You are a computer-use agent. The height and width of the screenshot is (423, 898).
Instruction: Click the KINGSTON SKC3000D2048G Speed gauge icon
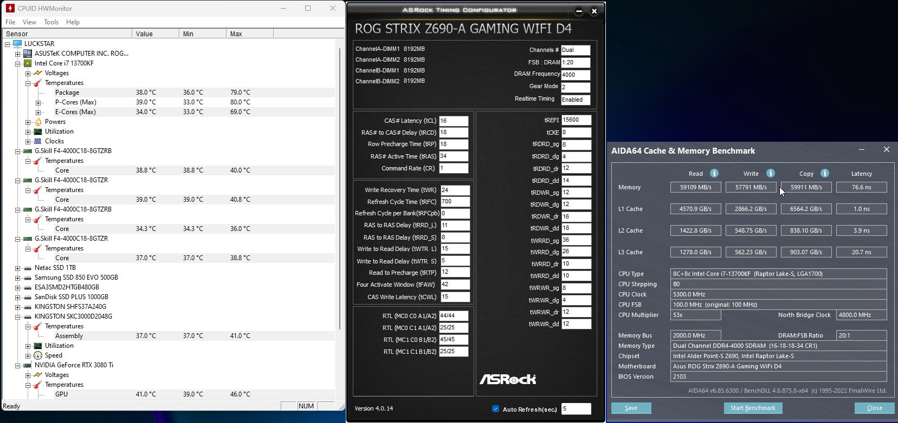(x=38, y=355)
